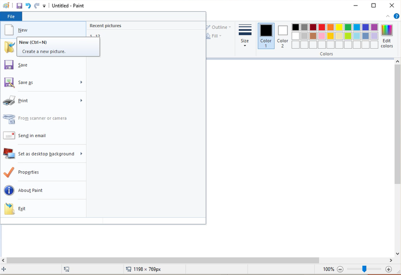Click the Redo arrow in title bar
Image resolution: width=401 pixels, height=275 pixels.
click(36, 6)
